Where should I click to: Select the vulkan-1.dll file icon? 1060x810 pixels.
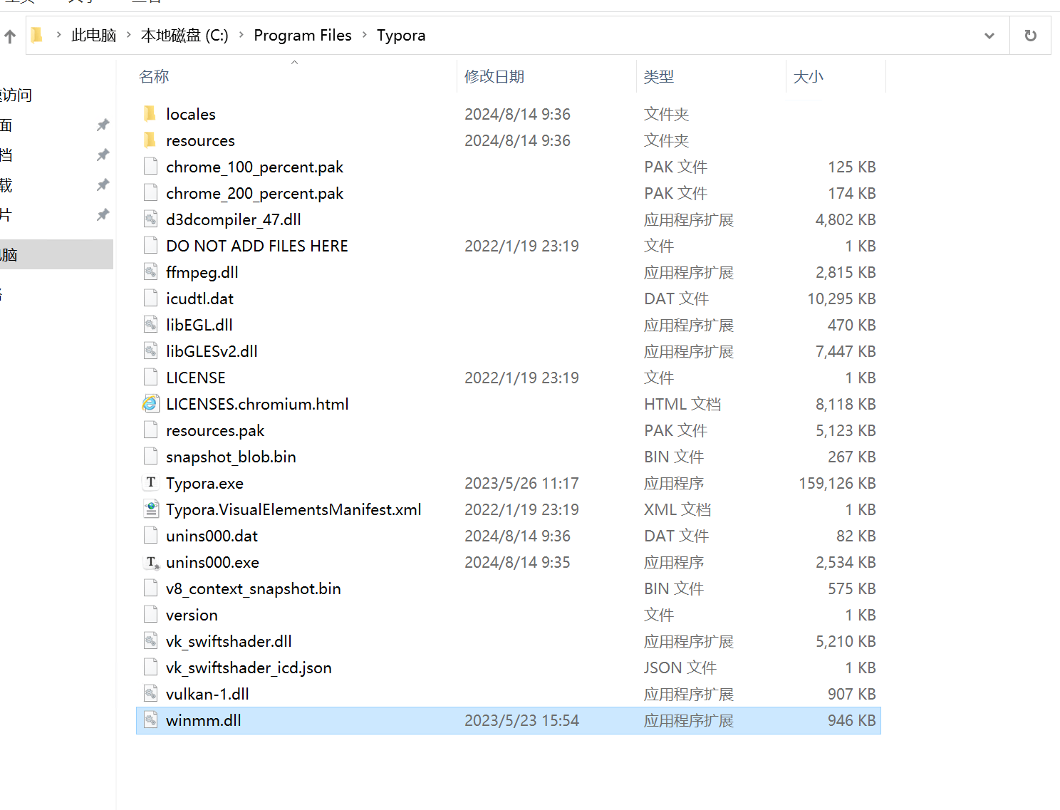click(x=150, y=694)
